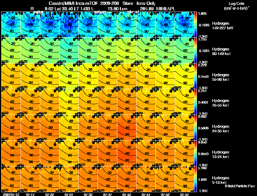Click the 'Log Cnts' colorbar heading
This screenshot has width=257, height=196.
point(236,4)
